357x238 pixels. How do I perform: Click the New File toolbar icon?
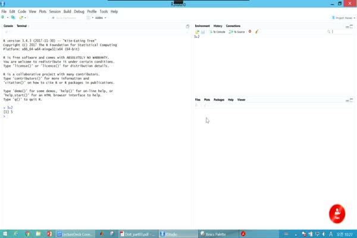point(3,17)
